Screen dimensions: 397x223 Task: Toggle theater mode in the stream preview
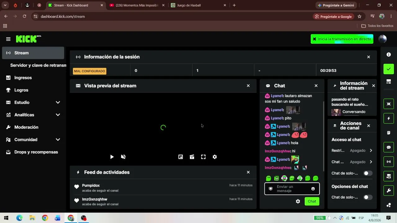(192, 157)
